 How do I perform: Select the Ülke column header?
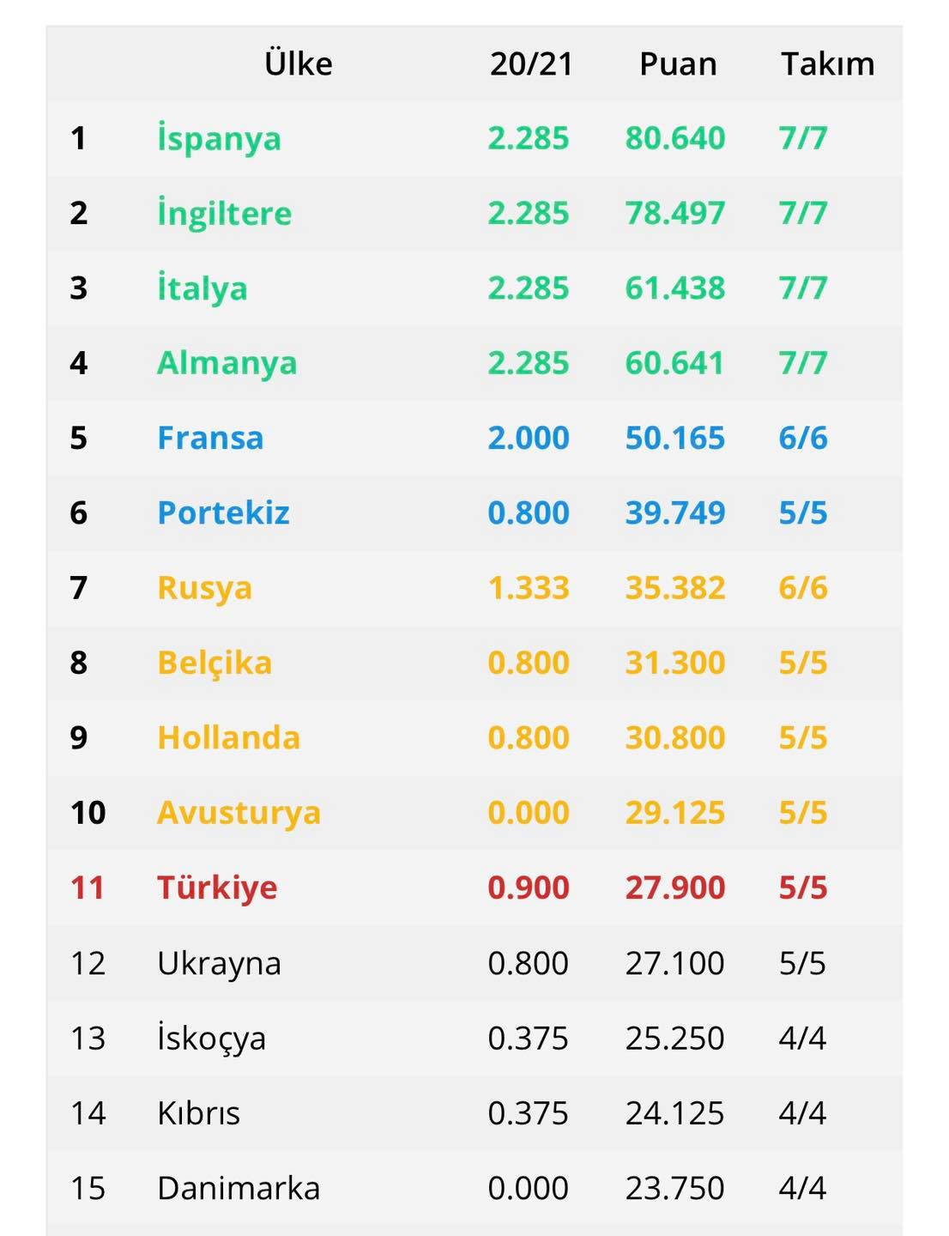pyautogui.click(x=299, y=64)
